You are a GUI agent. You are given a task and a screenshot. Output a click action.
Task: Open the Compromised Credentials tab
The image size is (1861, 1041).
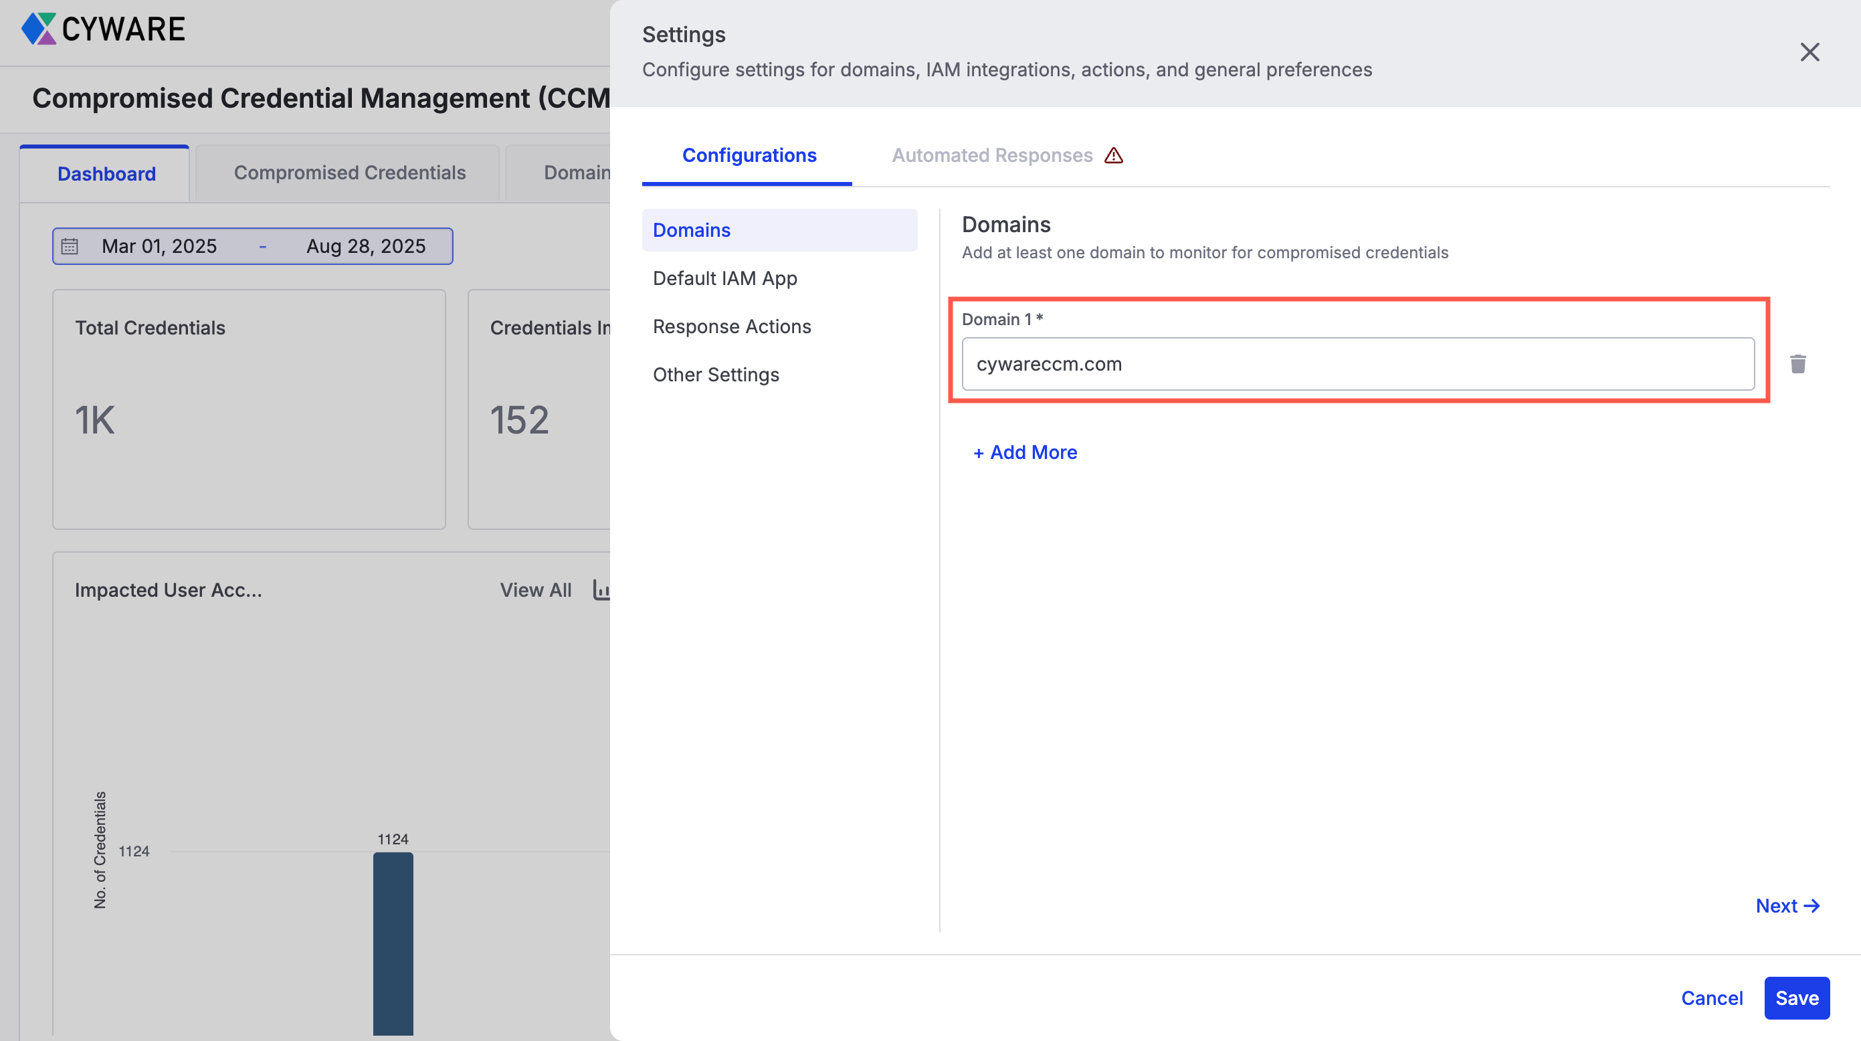[350, 173]
